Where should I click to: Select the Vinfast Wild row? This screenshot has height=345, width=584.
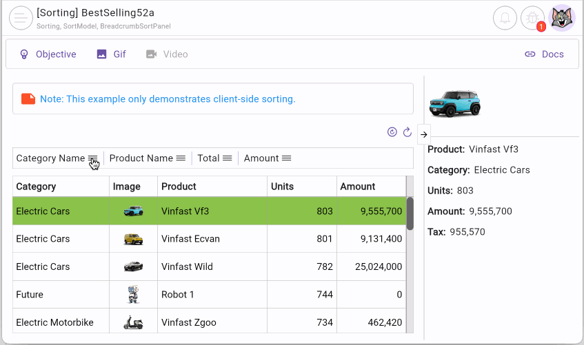207,266
